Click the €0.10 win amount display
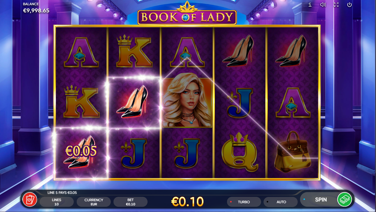376x212 pixels. [188, 202]
